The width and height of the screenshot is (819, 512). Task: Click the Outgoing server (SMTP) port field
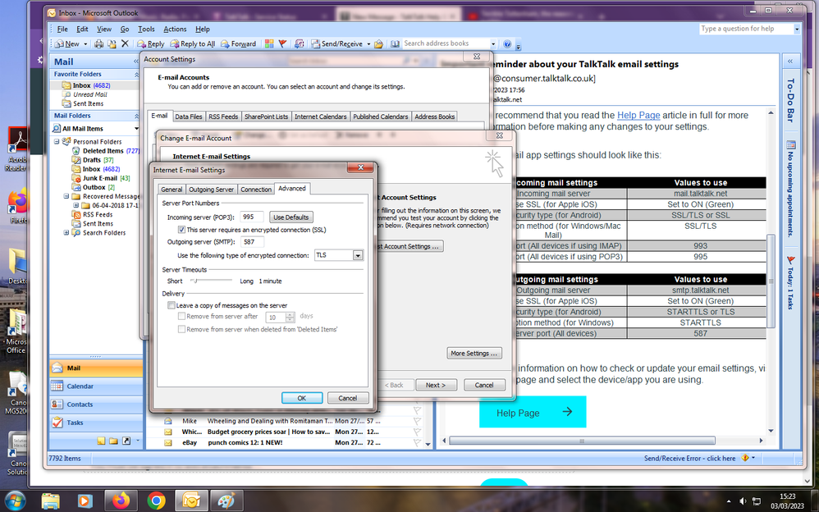(252, 242)
